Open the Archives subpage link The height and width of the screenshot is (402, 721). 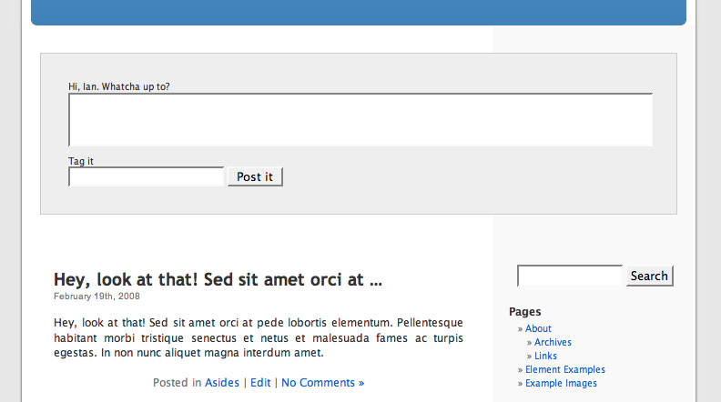553,342
